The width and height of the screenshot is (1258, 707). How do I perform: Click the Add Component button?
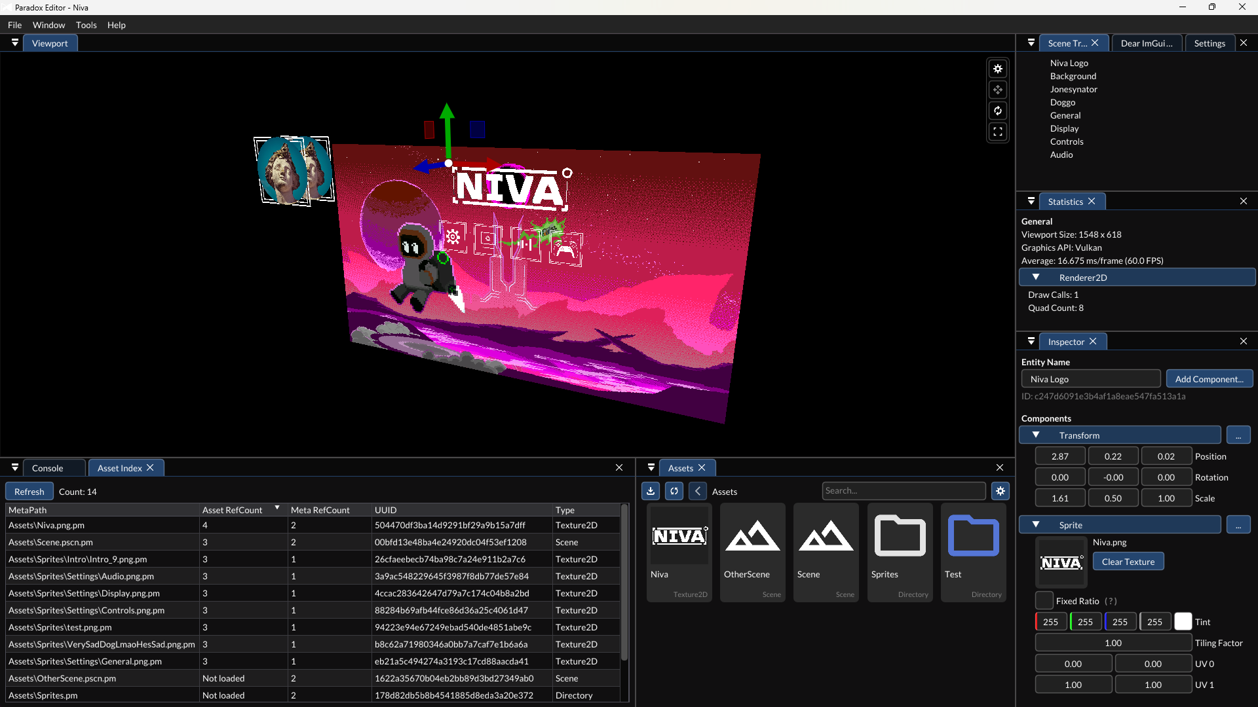coord(1209,379)
